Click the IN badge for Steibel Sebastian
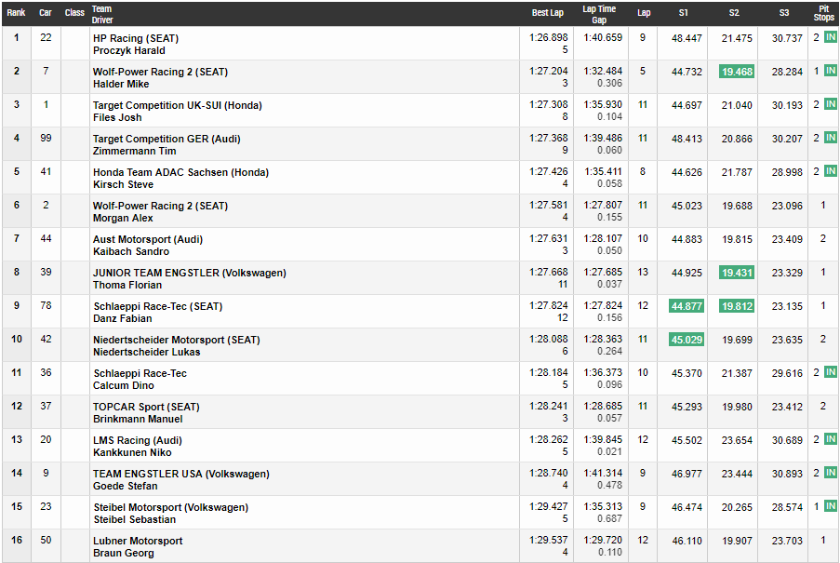 point(831,506)
